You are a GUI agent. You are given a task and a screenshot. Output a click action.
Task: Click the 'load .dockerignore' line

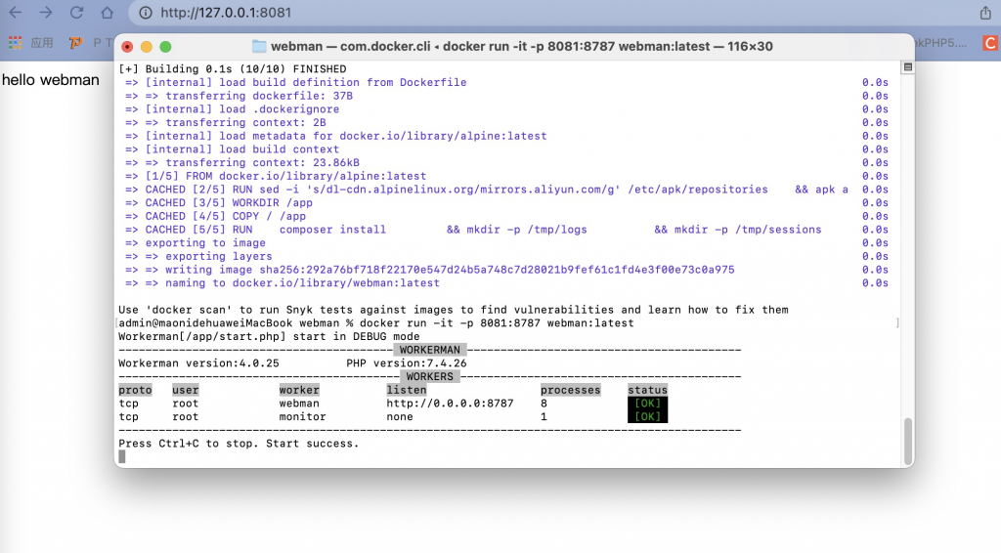233,109
